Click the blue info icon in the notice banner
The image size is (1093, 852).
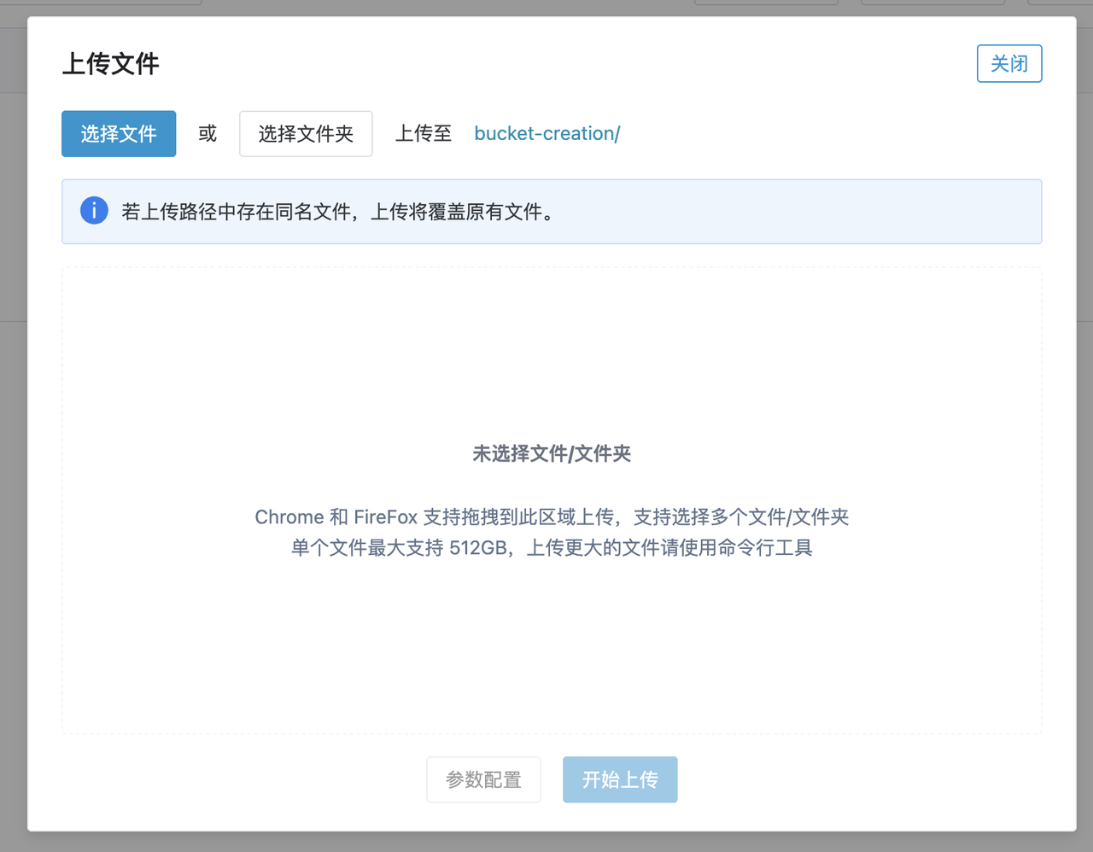pyautogui.click(x=94, y=210)
